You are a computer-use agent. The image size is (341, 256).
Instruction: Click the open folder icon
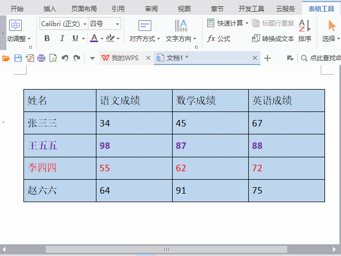[x=6, y=58]
